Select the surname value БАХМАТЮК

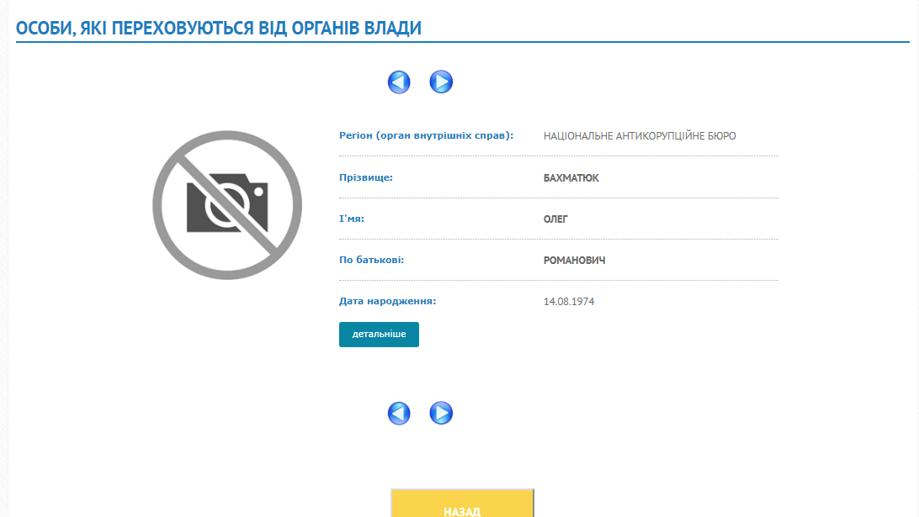pos(571,178)
